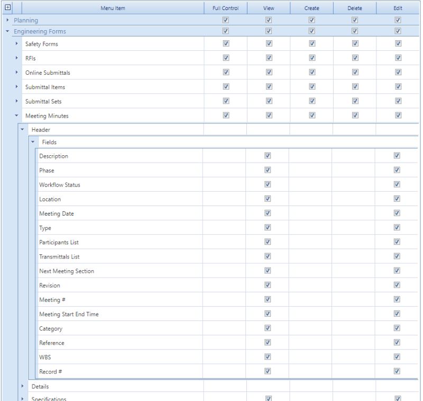Uncheck View for Record # field
Viewport: 423px width, 401px height.
268,371
